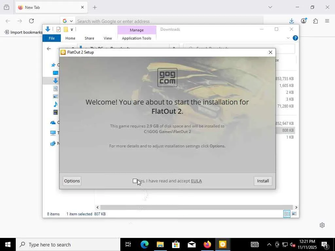
Task: Close the FlatOut 2 Setup dialog
Action: [271, 52]
